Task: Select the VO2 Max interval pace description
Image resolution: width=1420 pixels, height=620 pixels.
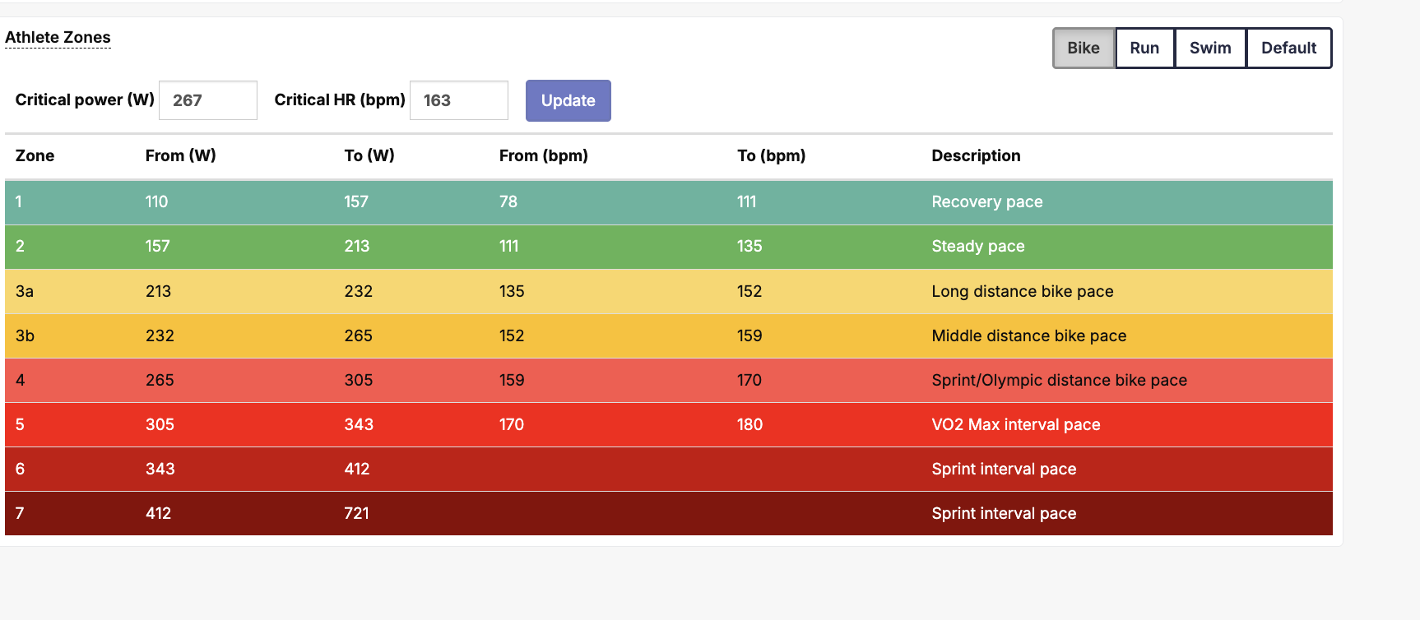Action: point(1016,424)
